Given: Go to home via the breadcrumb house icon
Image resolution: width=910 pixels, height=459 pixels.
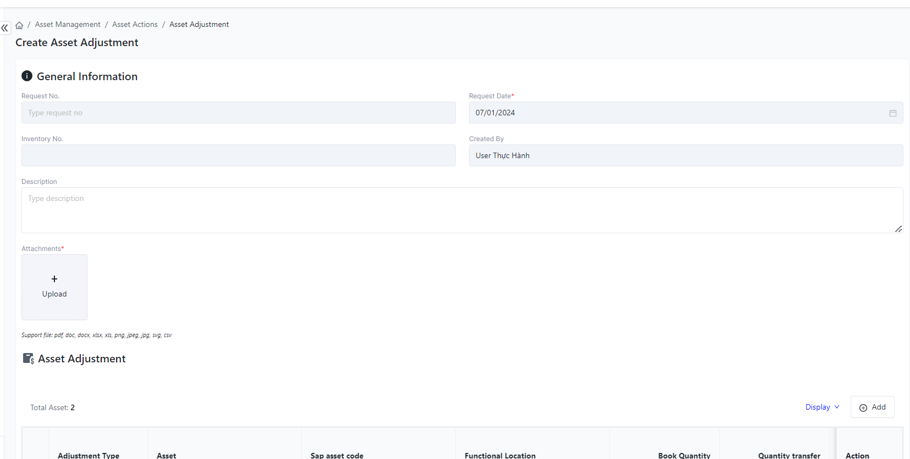Looking at the screenshot, I should (x=19, y=25).
